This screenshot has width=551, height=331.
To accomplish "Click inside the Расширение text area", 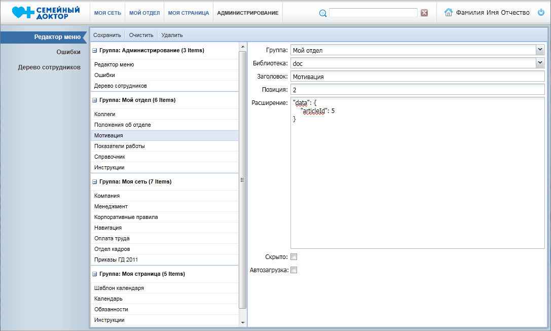I will (418, 173).
